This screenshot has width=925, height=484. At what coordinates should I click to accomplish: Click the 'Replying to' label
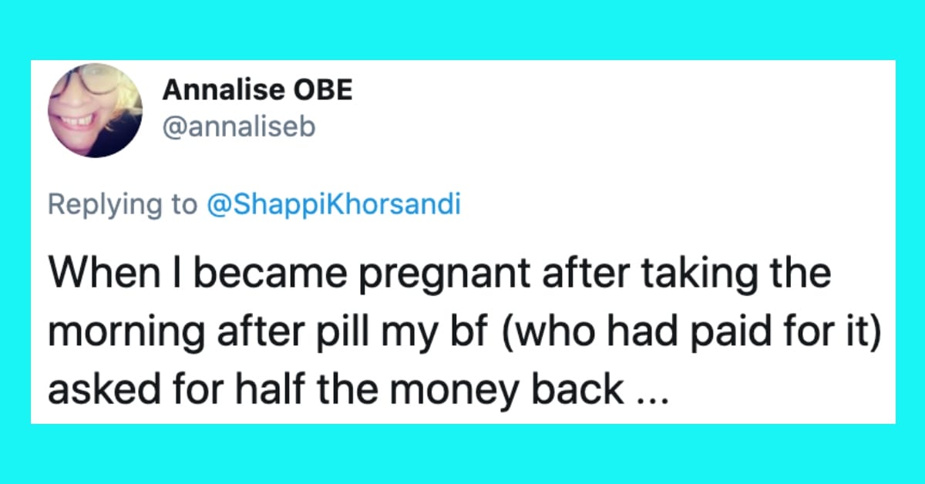pyautogui.click(x=122, y=206)
